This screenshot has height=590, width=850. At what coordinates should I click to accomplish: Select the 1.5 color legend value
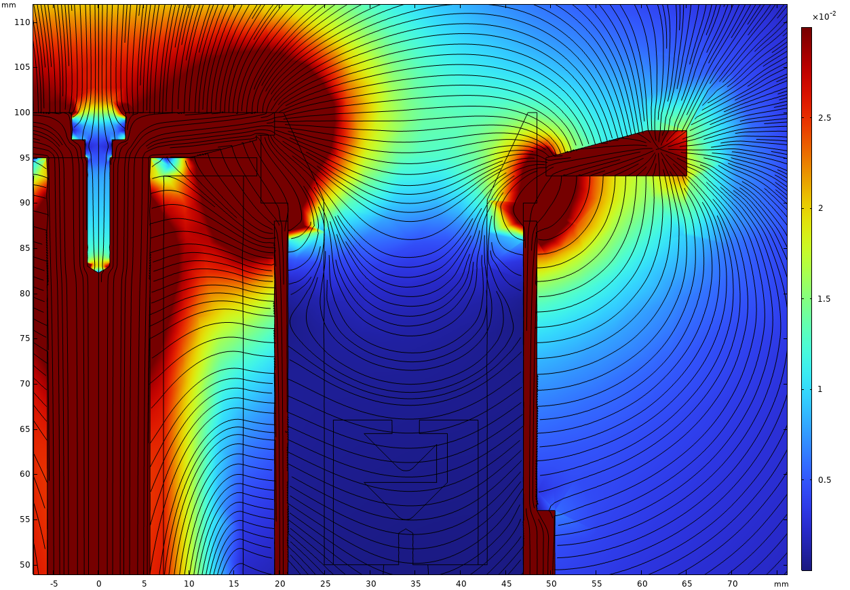824,299
